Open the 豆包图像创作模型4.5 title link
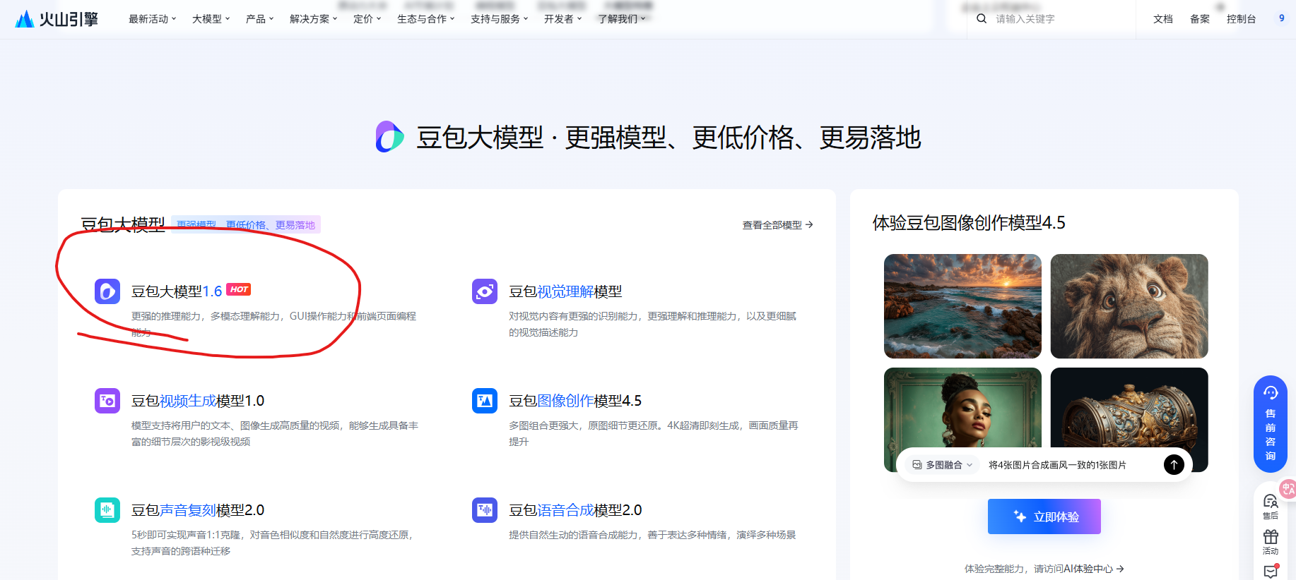The width and height of the screenshot is (1296, 580). pos(575,401)
